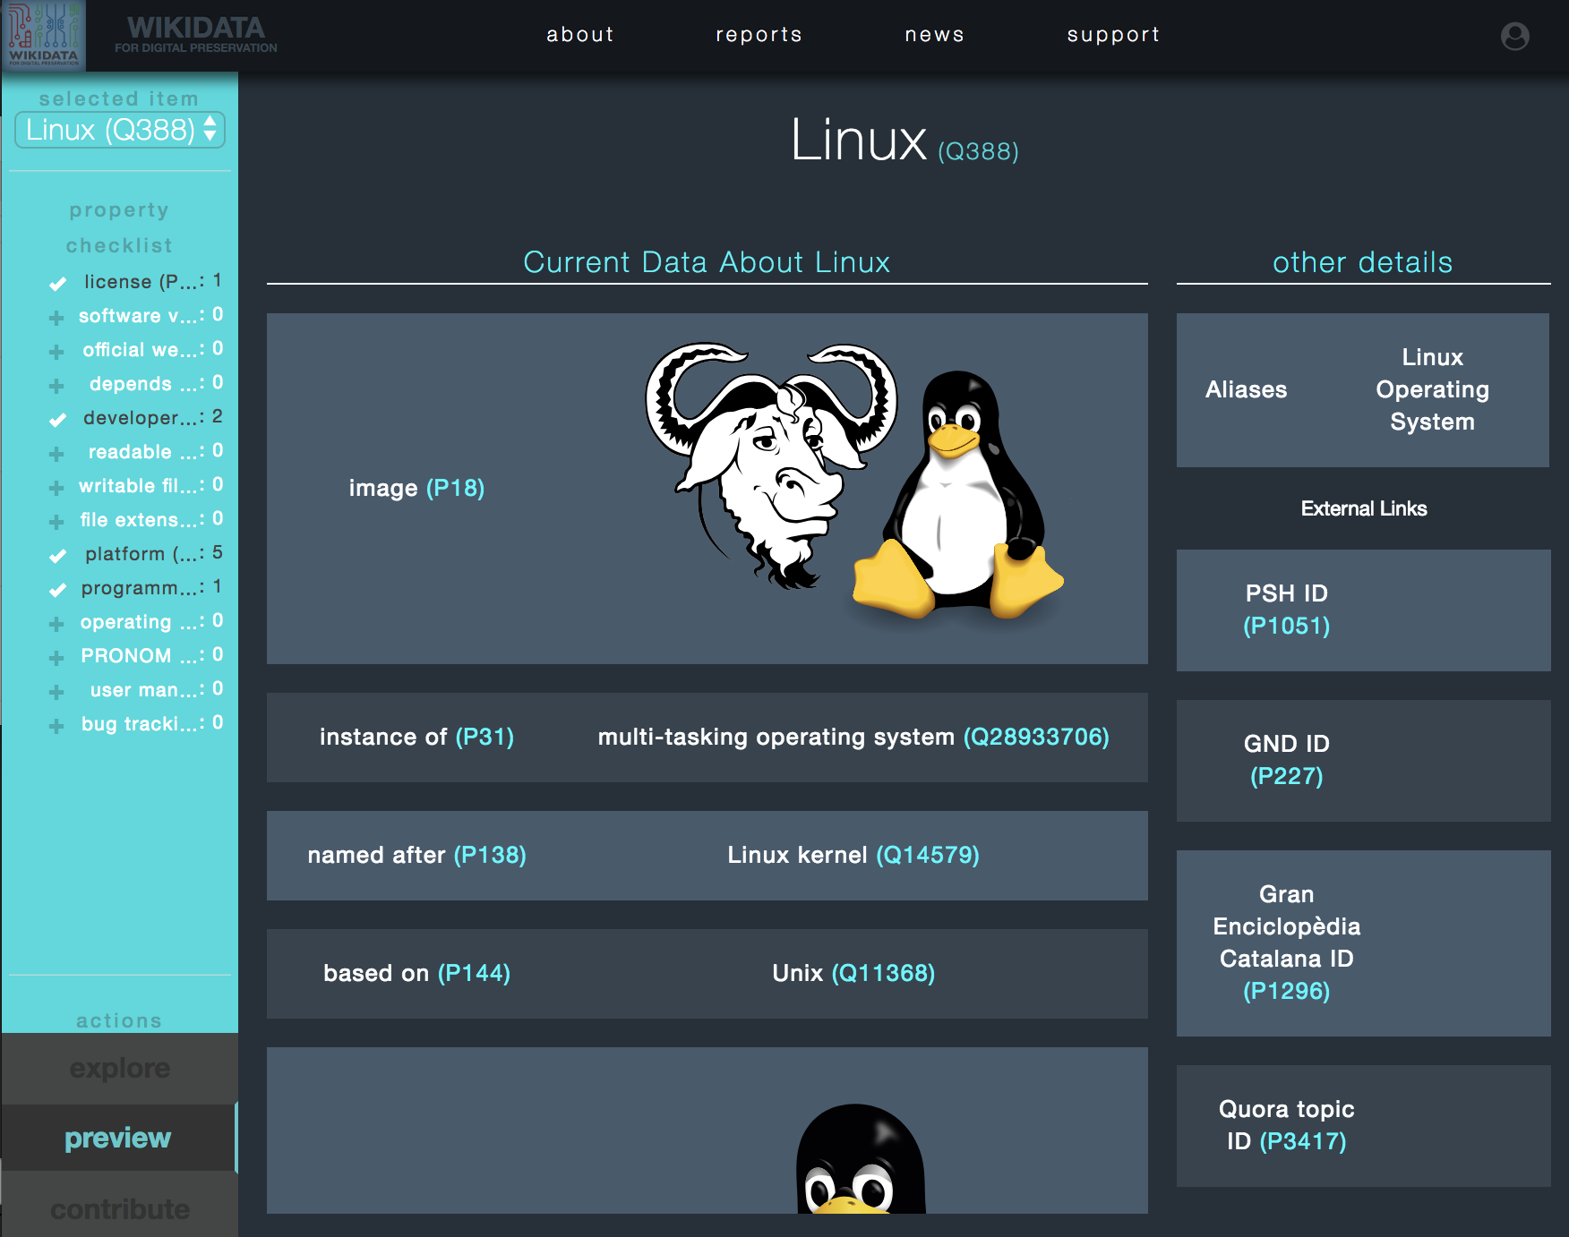Open the instance of (P31) property link

[x=484, y=737]
